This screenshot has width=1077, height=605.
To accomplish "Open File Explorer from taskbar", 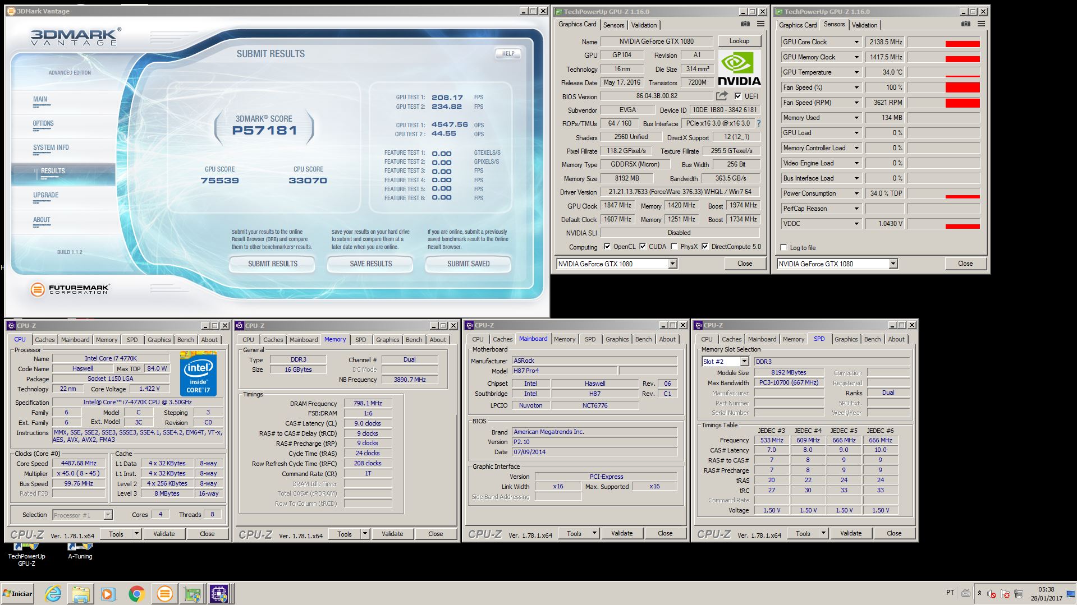I will coord(81,594).
